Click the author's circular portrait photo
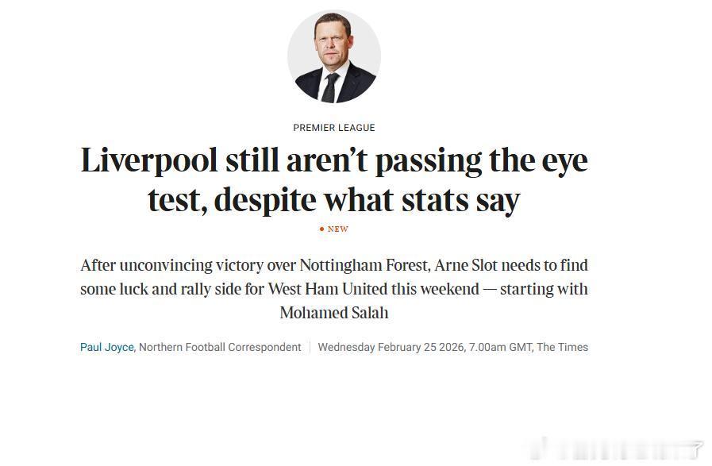Viewport: 712px width, 466px height. [x=334, y=56]
